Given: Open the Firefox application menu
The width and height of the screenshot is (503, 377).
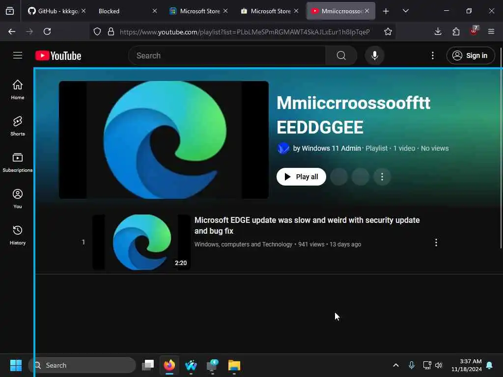Looking at the screenshot, I should (491, 31).
